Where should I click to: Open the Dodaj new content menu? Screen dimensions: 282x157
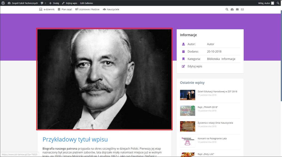click(x=54, y=3)
